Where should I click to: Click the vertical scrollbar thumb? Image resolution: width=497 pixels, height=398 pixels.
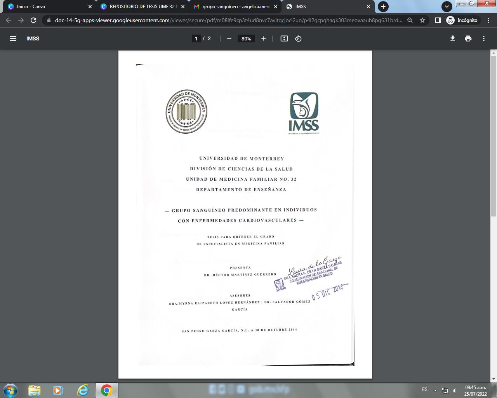coord(494,136)
